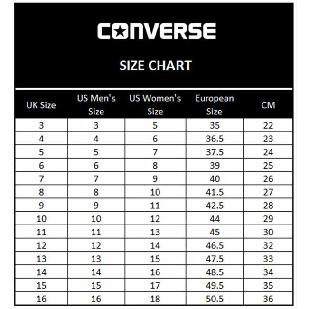309x309 pixels.
Task: Click the Converse logo at top
Action: (156, 31)
